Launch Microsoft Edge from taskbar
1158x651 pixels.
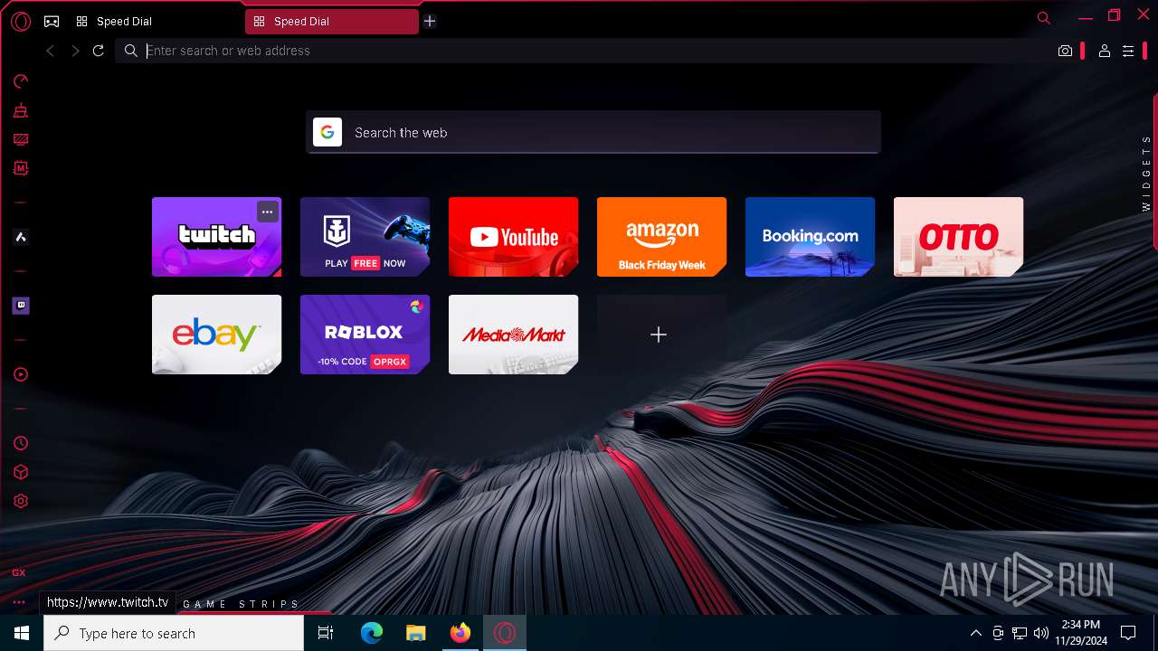(372, 633)
